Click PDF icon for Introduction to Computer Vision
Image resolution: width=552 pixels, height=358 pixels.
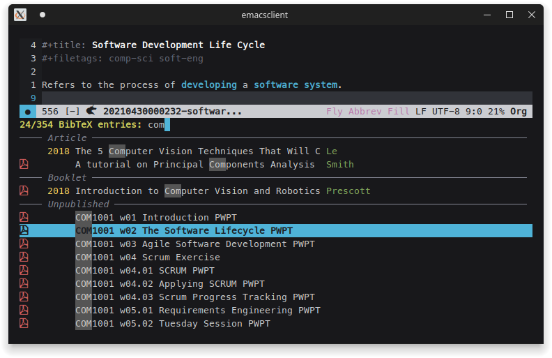tap(24, 191)
